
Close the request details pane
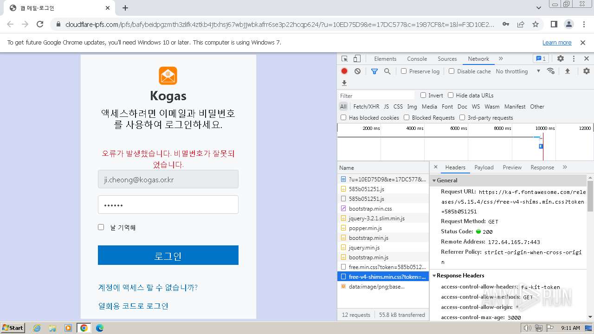coord(435,167)
